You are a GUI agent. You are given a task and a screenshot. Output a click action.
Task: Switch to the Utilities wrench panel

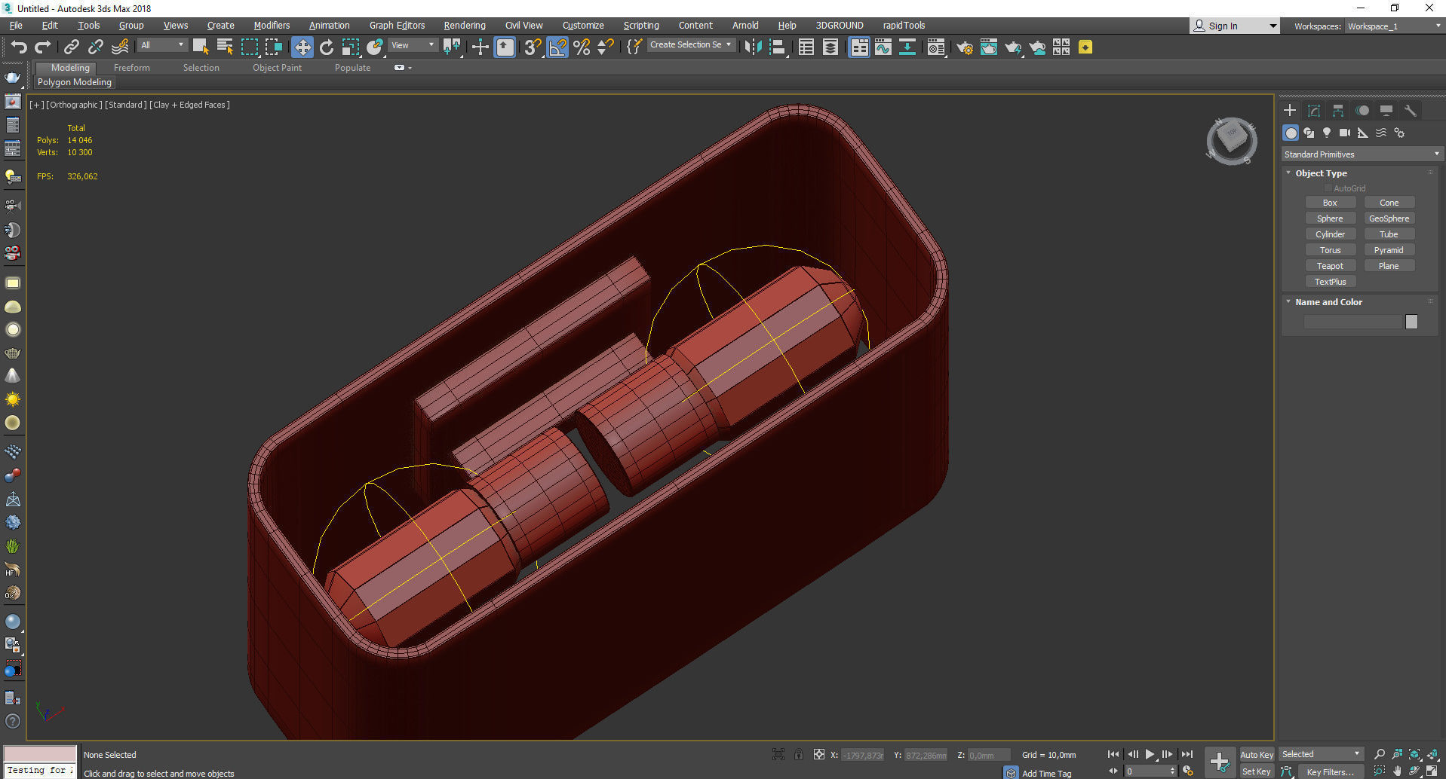[1411, 111]
